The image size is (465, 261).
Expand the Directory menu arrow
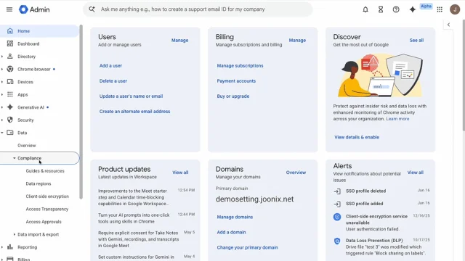pyautogui.click(x=2, y=57)
